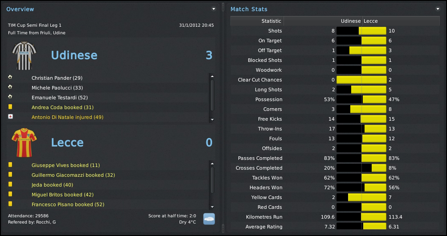Select Michele Paolucci goal entry

click(57, 88)
